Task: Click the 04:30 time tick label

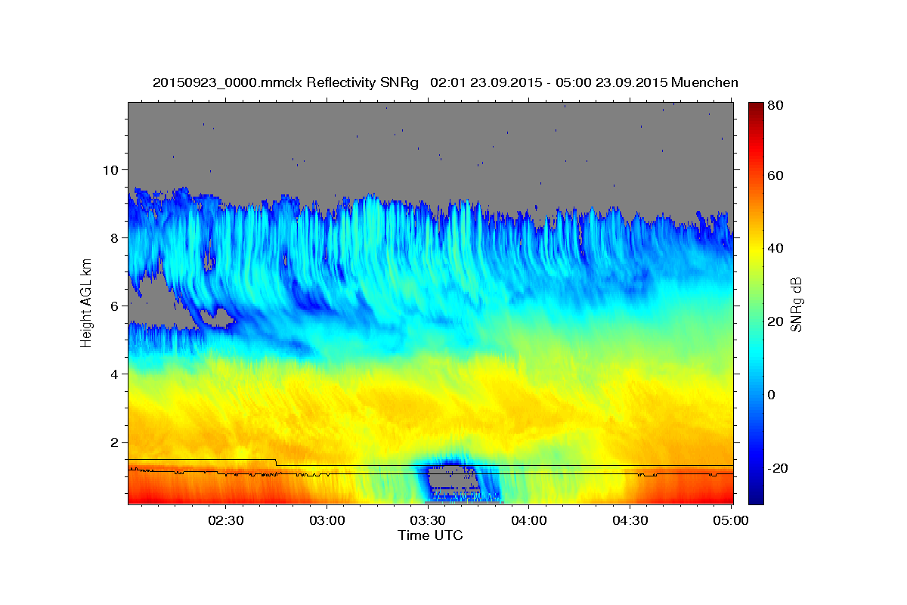Action: click(630, 520)
